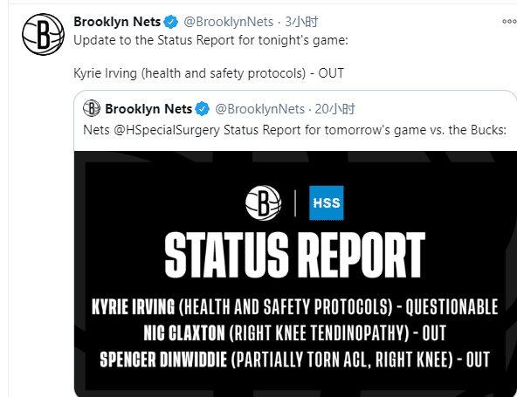This screenshot has width=517, height=397.
Task: Open the @HSpecialSurgery mention link
Action: coord(167,130)
